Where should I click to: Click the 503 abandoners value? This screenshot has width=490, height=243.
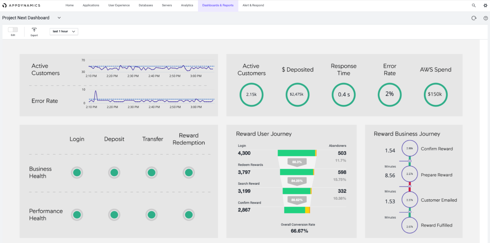(342, 153)
